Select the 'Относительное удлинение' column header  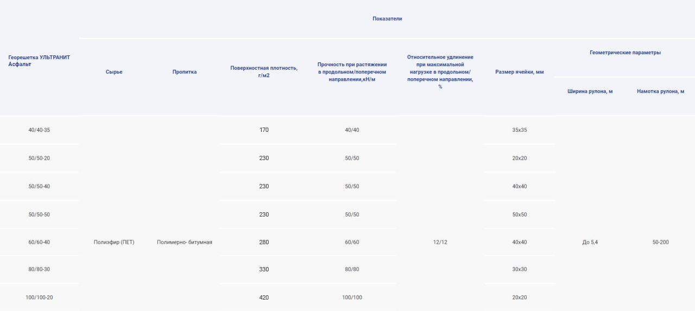(440, 72)
